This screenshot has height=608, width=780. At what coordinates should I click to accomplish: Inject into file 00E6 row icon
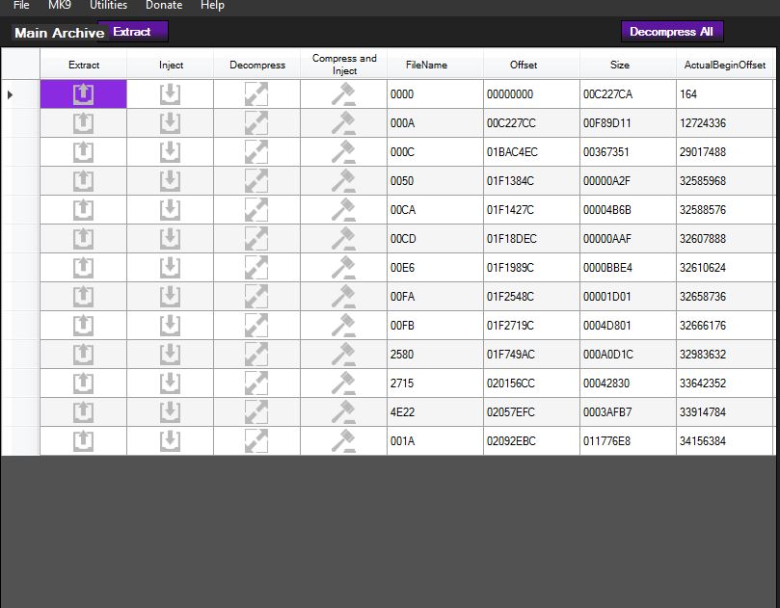tap(170, 268)
